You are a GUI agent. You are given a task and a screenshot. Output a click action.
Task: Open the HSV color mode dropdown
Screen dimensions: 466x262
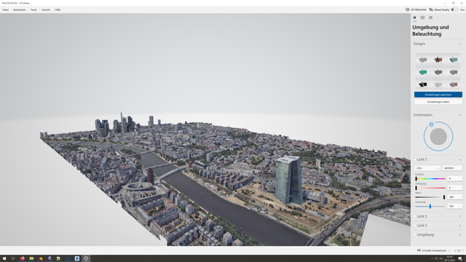[427, 168]
